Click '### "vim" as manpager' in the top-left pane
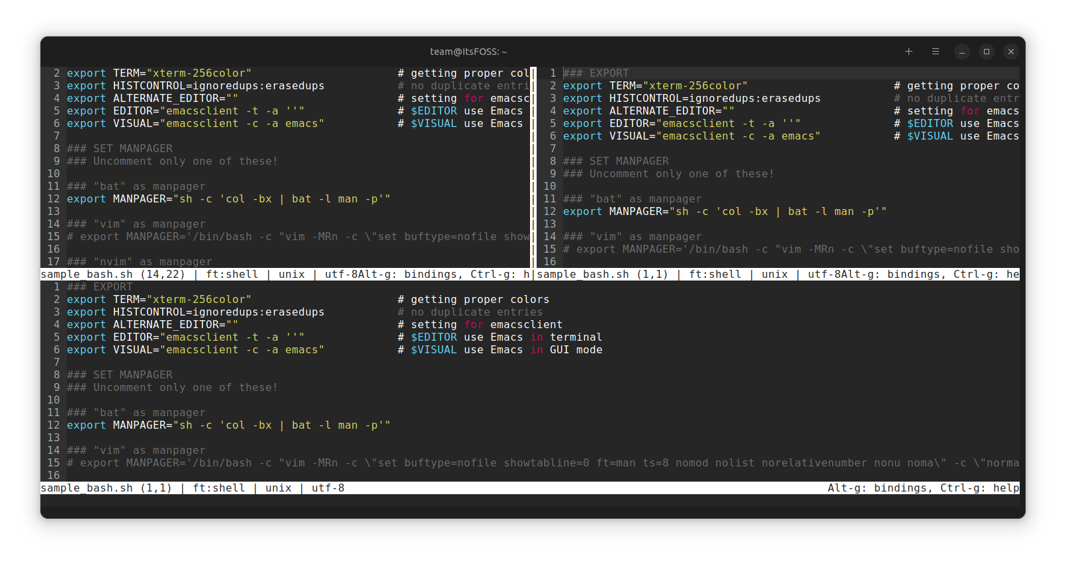1066x563 pixels. tap(136, 224)
